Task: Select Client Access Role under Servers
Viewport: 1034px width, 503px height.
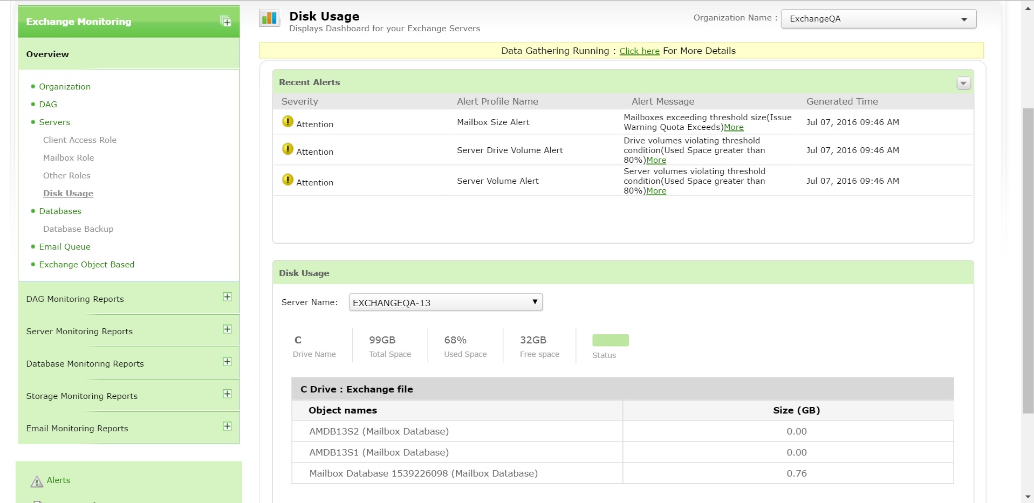Action: point(80,140)
